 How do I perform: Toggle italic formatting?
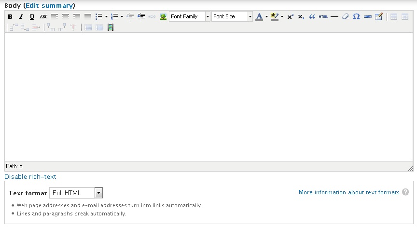(21, 17)
